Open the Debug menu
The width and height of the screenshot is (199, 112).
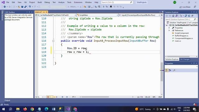(x=47, y=2)
